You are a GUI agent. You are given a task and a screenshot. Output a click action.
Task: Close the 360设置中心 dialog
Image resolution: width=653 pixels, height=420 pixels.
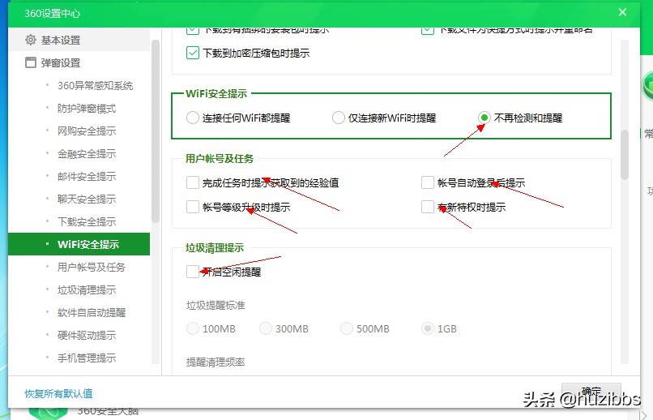[622, 12]
